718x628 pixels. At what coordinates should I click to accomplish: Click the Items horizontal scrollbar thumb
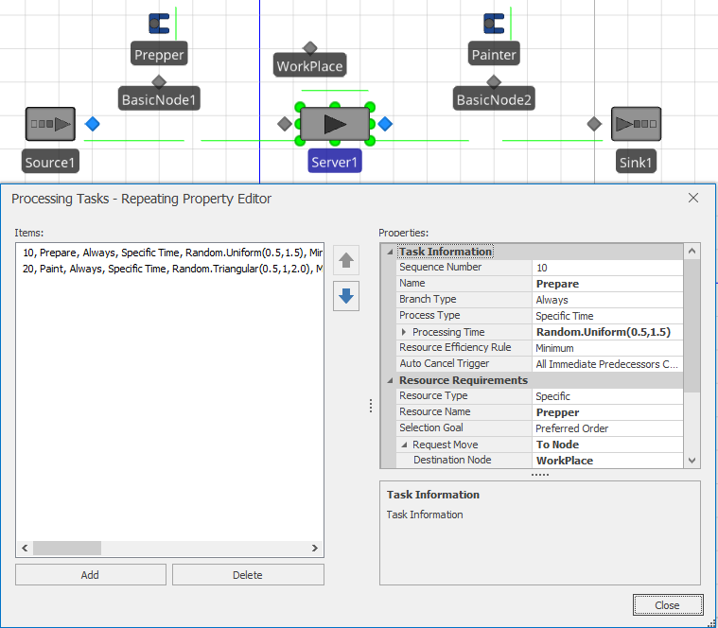pos(67,548)
